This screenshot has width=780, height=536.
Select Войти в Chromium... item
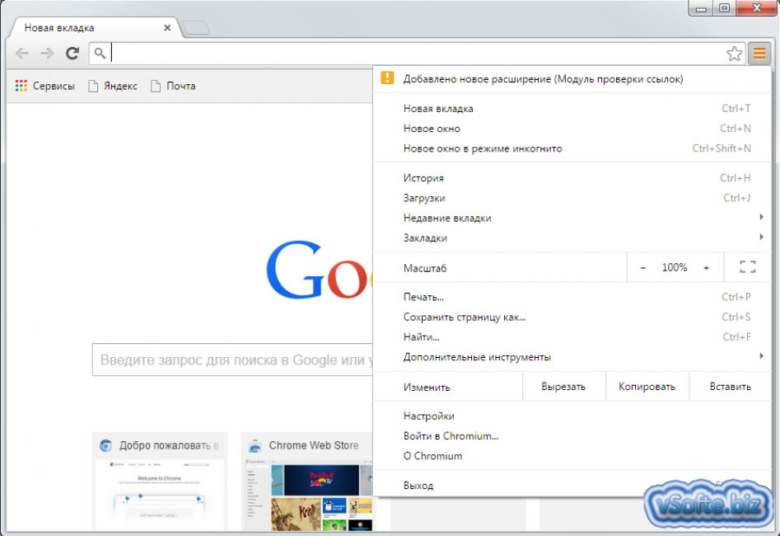click(x=572, y=436)
